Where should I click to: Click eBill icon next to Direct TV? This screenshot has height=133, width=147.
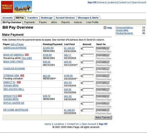pyautogui.click(x=19, y=82)
